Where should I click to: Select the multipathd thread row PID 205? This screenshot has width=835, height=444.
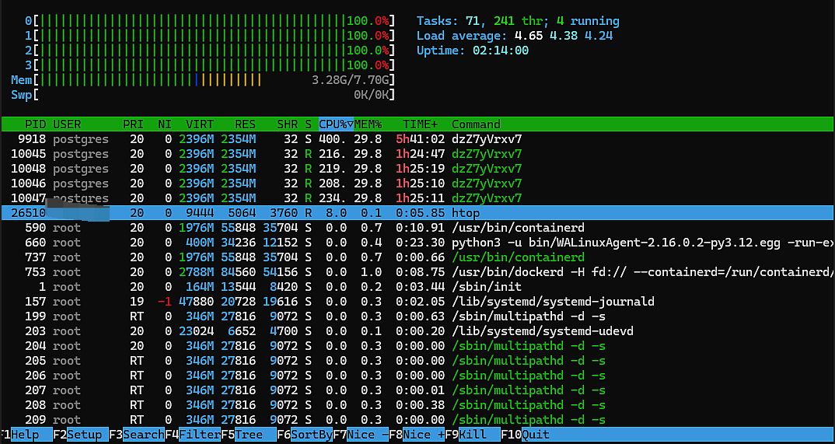pyautogui.click(x=417, y=361)
